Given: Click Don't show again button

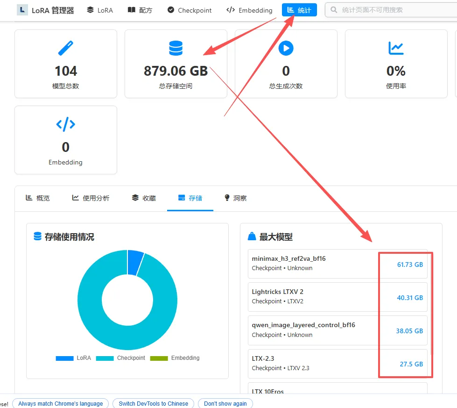Looking at the screenshot, I should (x=225, y=404).
